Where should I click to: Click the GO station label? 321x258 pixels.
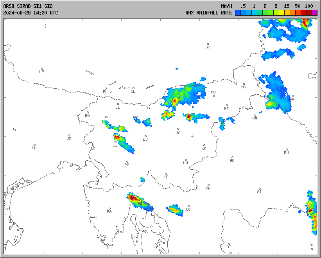(93, 149)
